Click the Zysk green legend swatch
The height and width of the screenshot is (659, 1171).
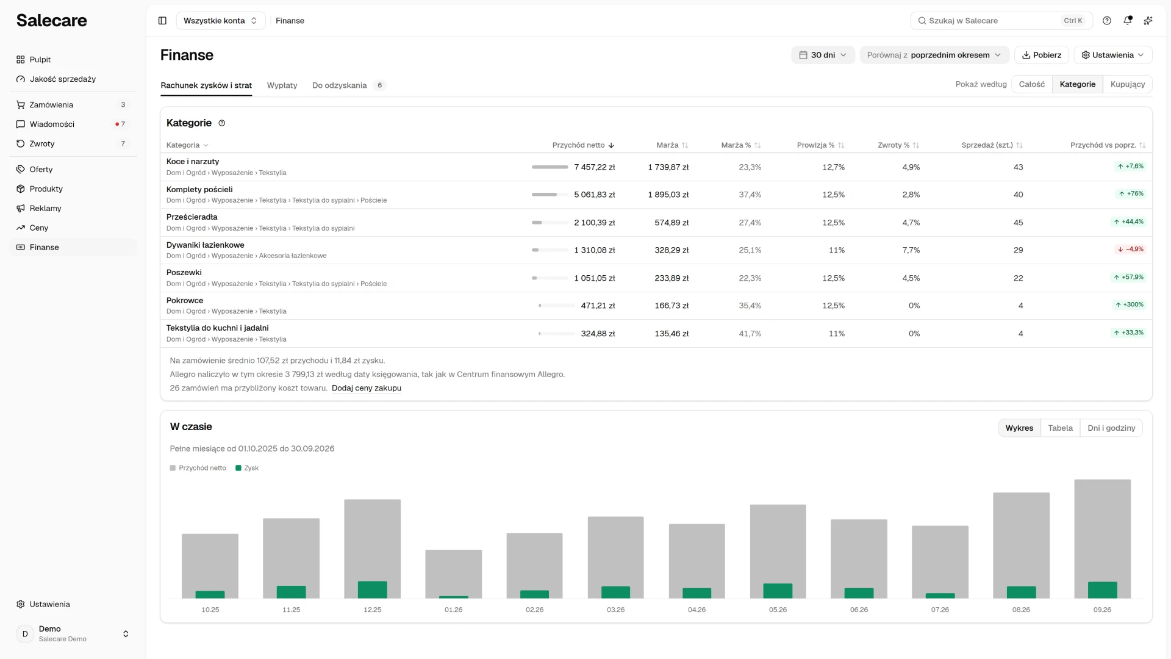point(238,469)
